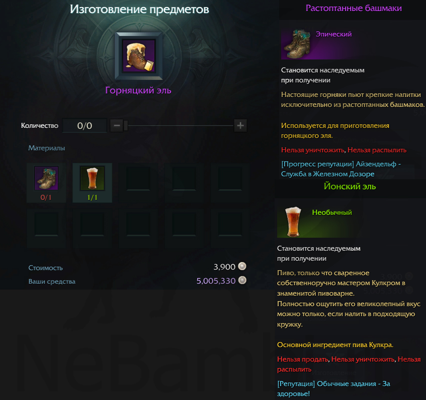Click the third empty material slot
426x400 pixels.
pos(138,183)
